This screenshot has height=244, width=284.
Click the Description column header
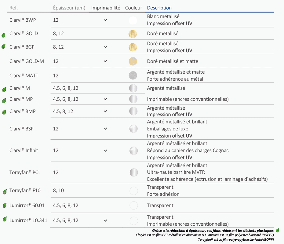point(159,8)
